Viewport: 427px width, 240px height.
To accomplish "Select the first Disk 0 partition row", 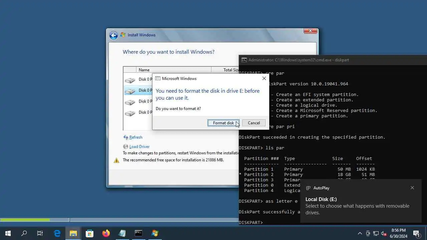I will 138,79.
